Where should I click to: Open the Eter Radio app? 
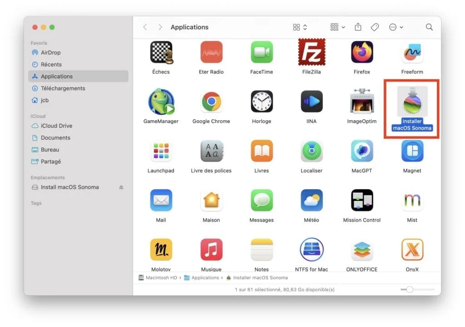point(211,53)
